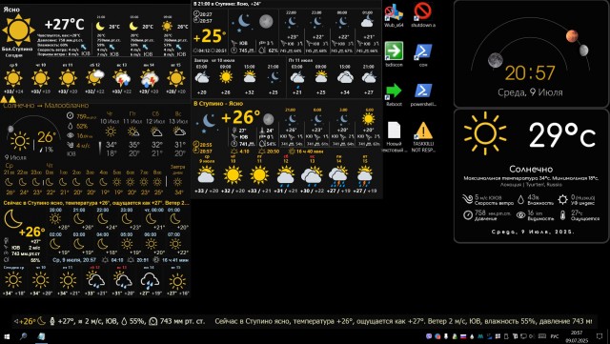Click the moon phase icon in the 21:00 Ступино widget
610x344 pixels.
tap(266, 21)
